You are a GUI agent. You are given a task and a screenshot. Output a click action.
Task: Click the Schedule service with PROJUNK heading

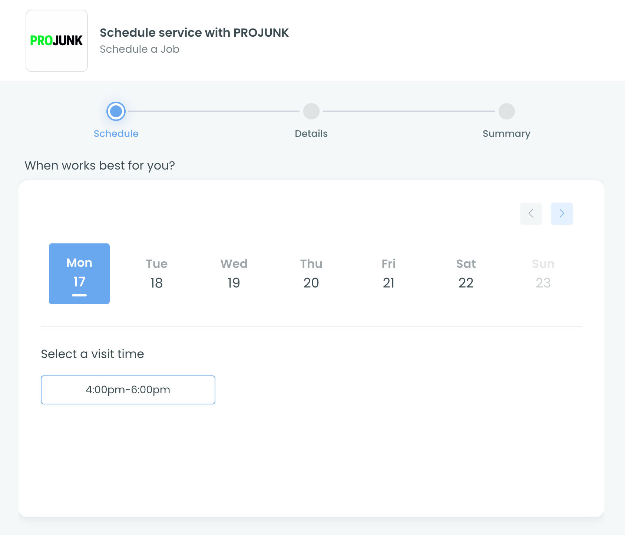tap(194, 33)
